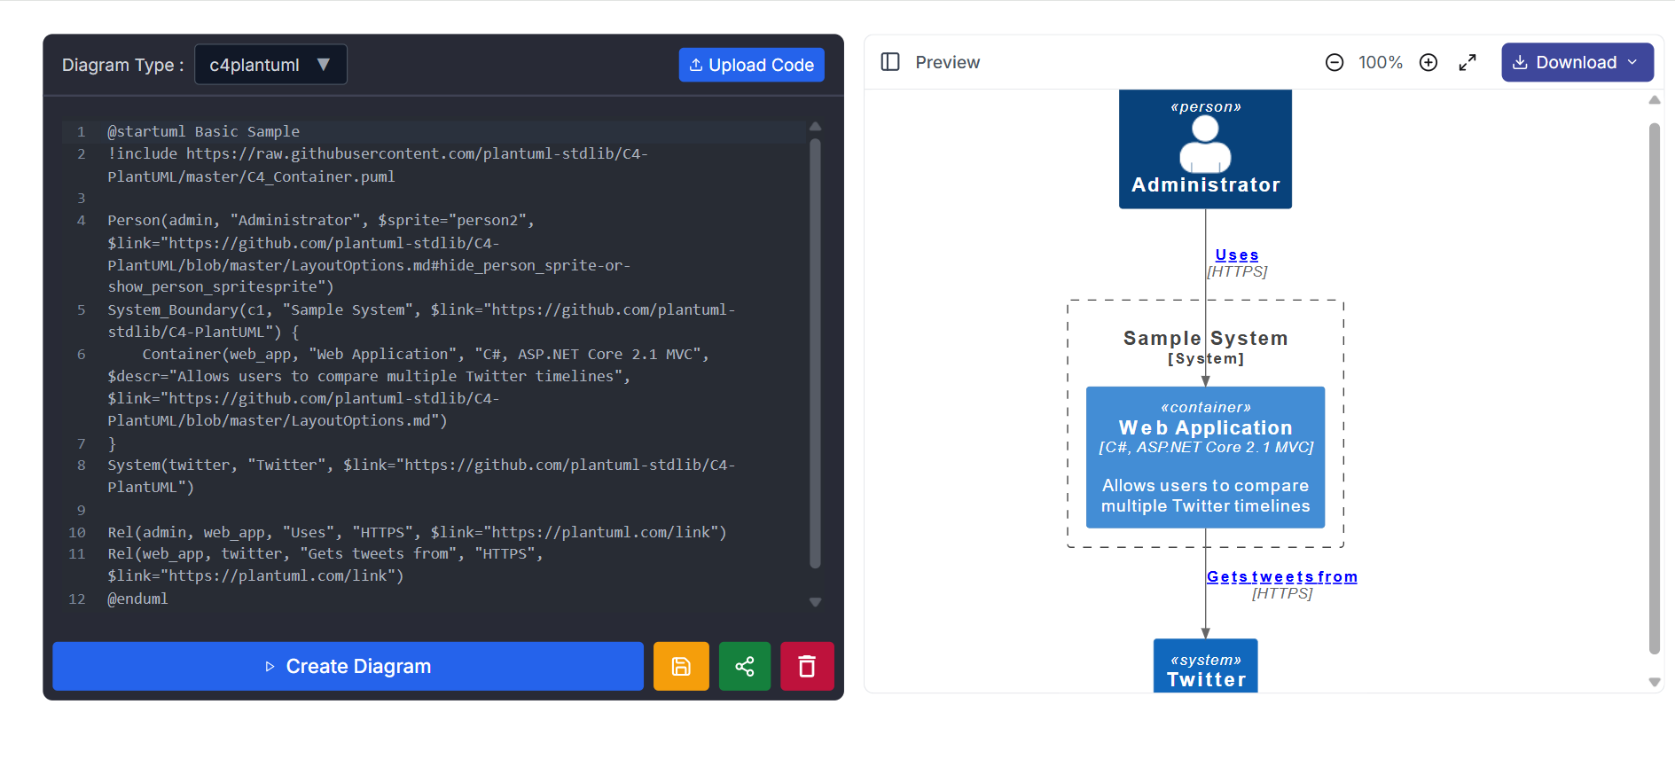Open the Diagram Type c4plantuml dropdown
This screenshot has height=767, width=1675.
pyautogui.click(x=270, y=65)
